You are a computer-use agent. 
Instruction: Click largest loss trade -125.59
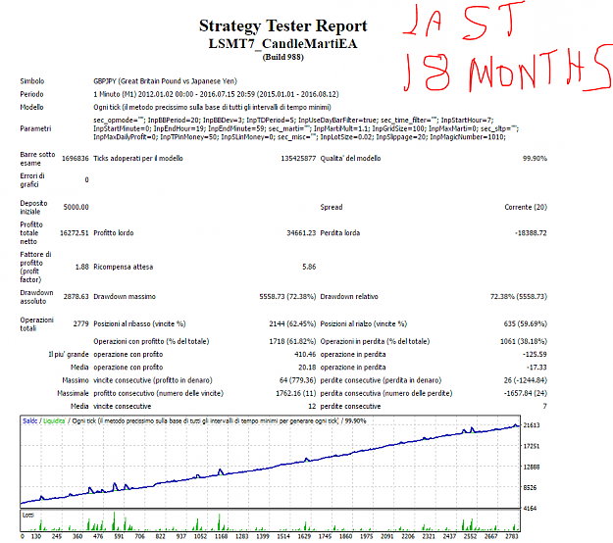click(535, 354)
